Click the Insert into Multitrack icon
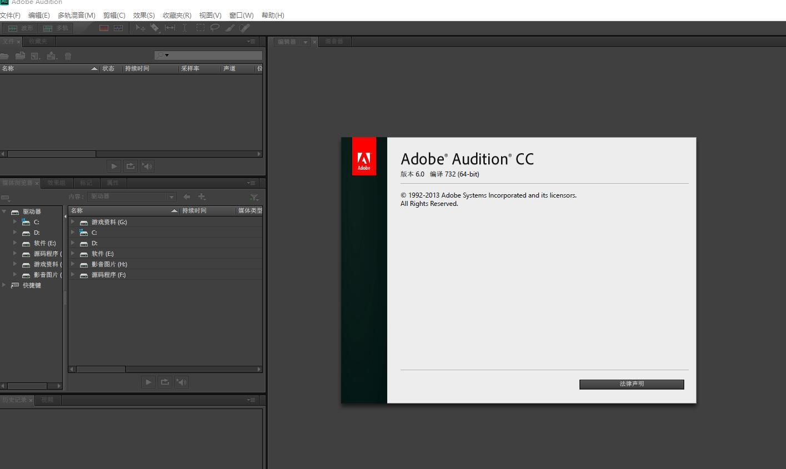 point(52,56)
